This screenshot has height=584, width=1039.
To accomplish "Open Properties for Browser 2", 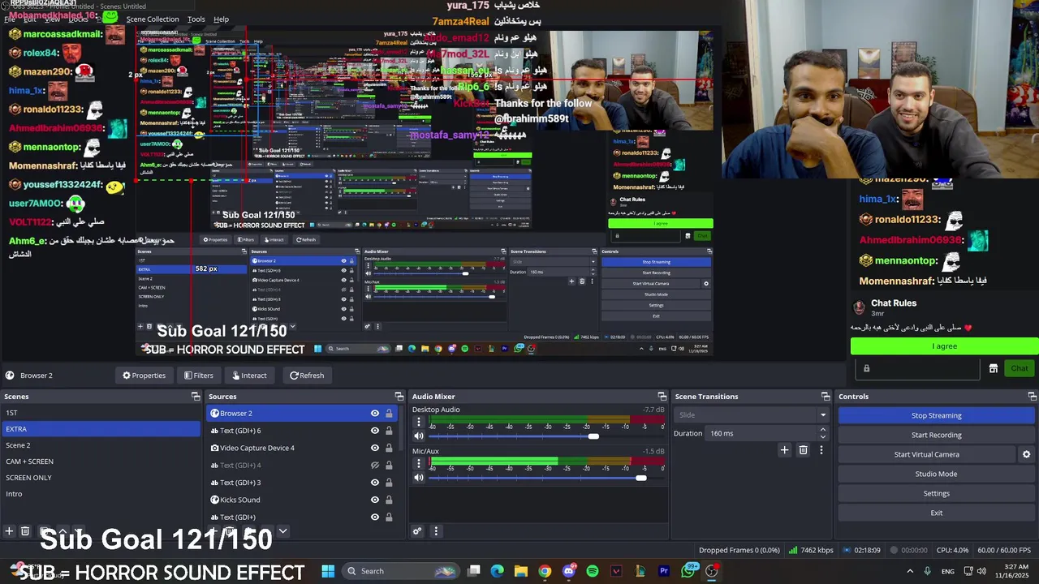I will tap(144, 376).
